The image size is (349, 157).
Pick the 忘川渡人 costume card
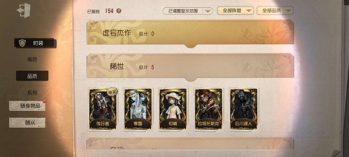[244, 109]
